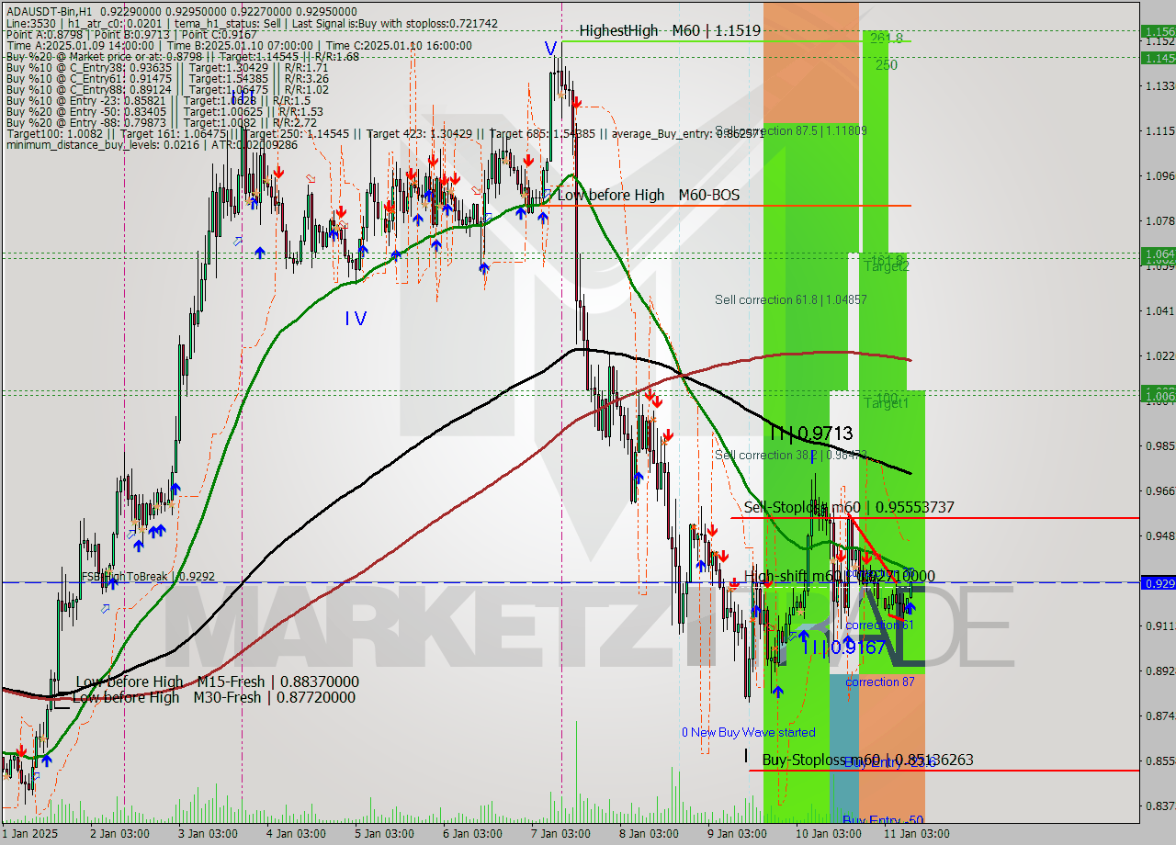1176x845 pixels.
Task: Click the 'Buy Entry -50' label
Action: [x=883, y=819]
